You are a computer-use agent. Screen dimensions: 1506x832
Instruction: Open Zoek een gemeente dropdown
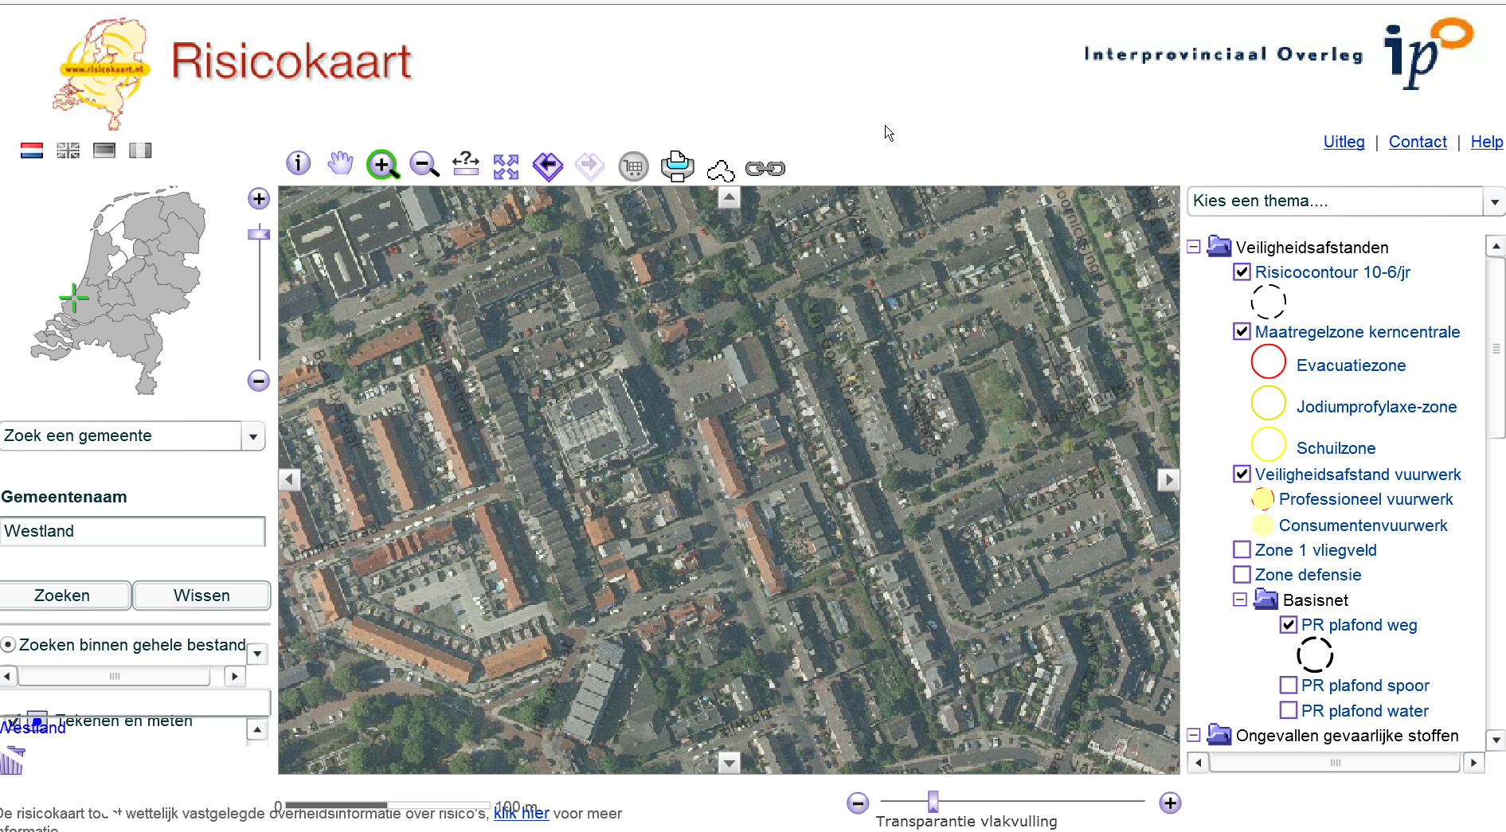pos(253,436)
